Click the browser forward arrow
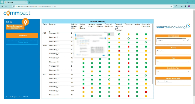This screenshot has height=104, width=195. (x=6, y=6)
